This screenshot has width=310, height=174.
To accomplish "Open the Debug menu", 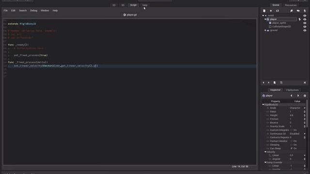I will tap(33, 11).
